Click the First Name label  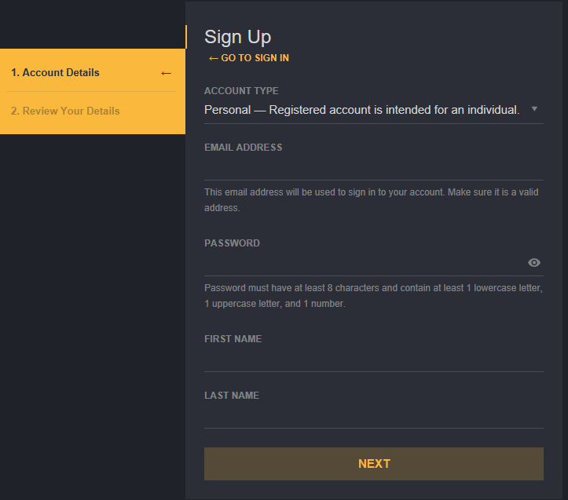coord(233,339)
